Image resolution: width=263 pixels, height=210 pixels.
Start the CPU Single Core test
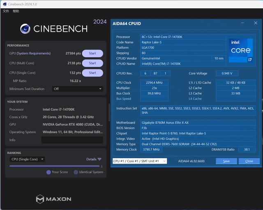pyautogui.click(x=92, y=73)
